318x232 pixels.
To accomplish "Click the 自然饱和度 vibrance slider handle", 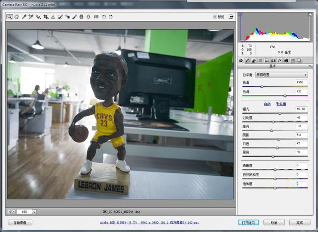I will [x=275, y=179].
